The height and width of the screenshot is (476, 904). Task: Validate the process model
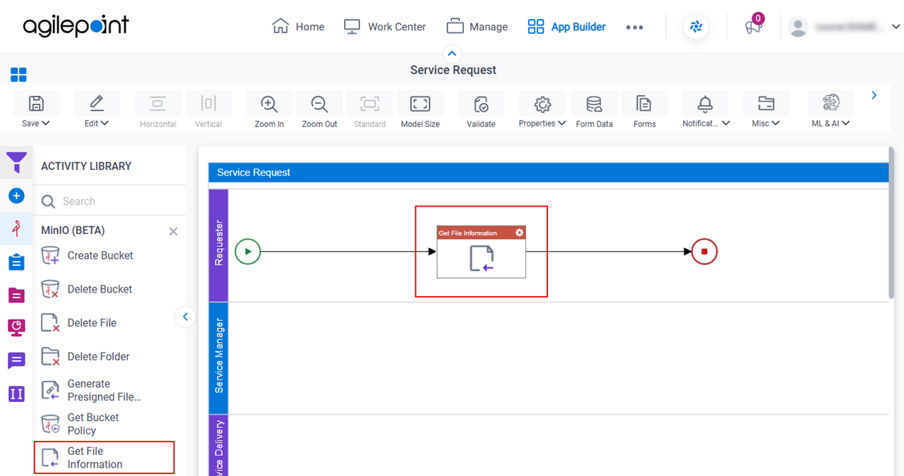point(481,104)
